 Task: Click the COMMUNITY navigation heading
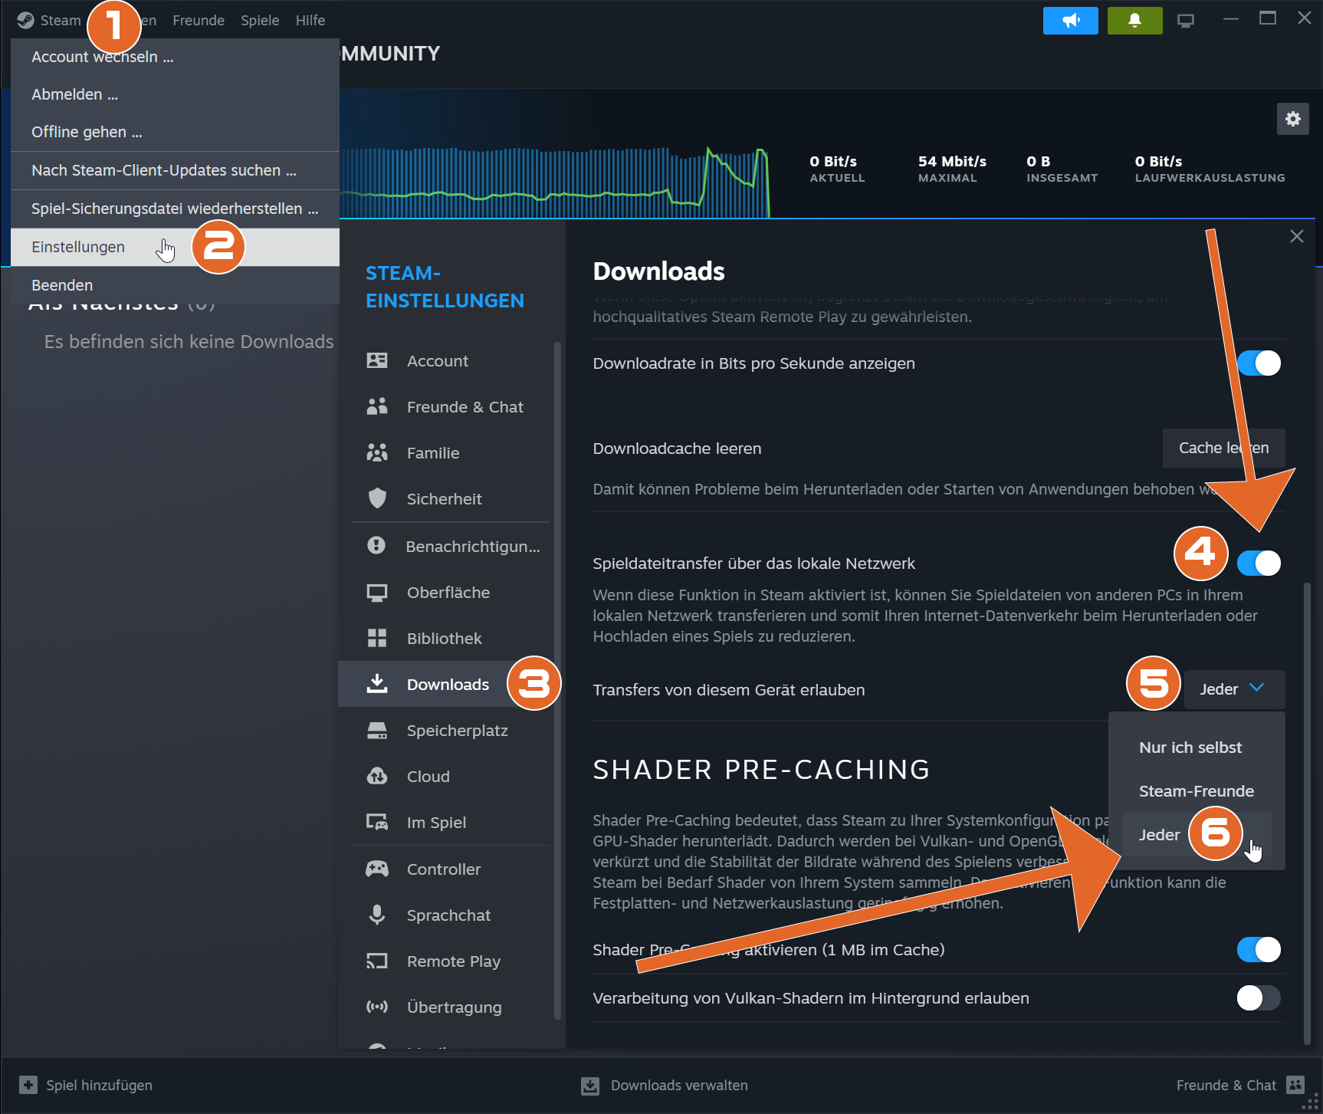390,54
